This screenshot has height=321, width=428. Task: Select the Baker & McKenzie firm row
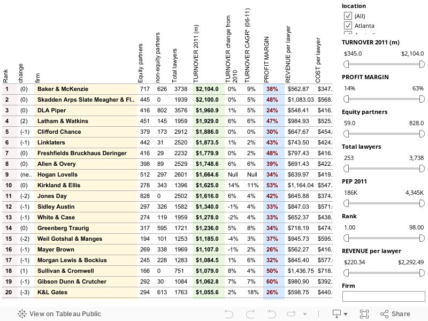(63, 89)
